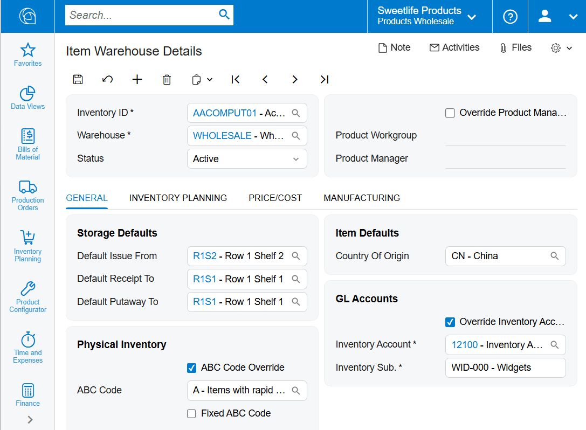Save the item warehouse record
The height and width of the screenshot is (430, 586).
point(78,79)
